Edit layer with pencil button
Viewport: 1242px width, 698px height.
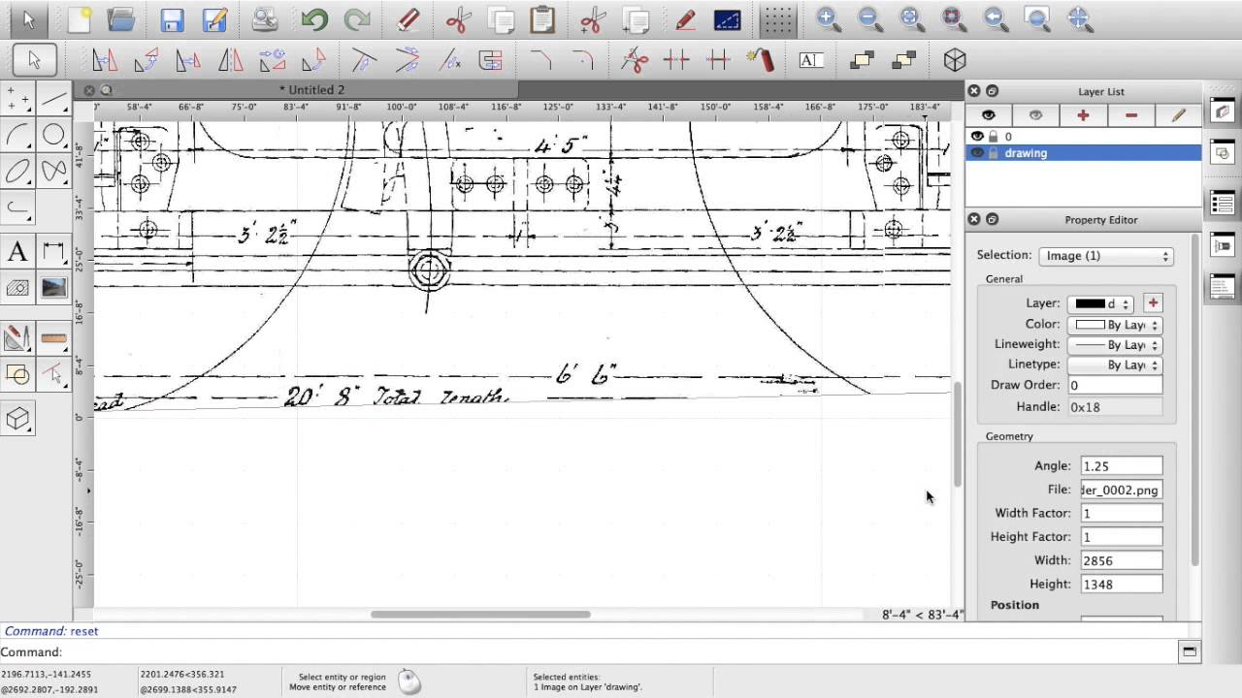(x=1178, y=115)
